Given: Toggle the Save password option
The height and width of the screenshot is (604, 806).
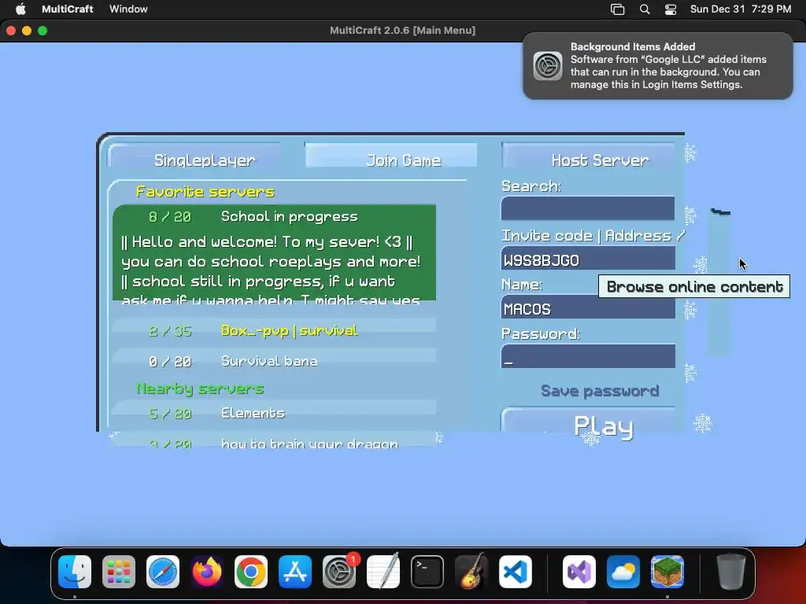Looking at the screenshot, I should [599, 391].
